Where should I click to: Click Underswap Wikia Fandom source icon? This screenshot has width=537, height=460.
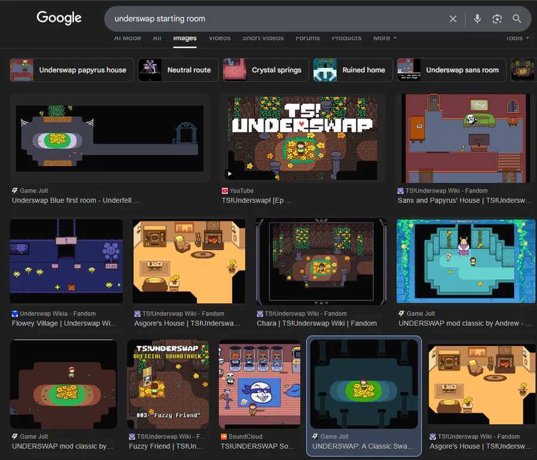coord(15,313)
